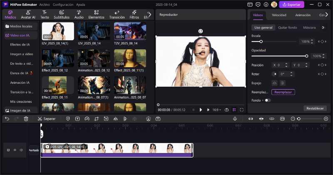Toggle the Fondo switch
This screenshot has width=333, height=175.
pyautogui.click(x=268, y=100)
